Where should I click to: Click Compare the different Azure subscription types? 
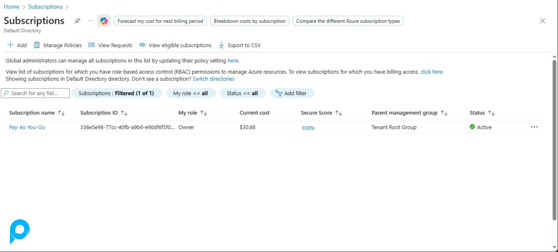(348, 21)
